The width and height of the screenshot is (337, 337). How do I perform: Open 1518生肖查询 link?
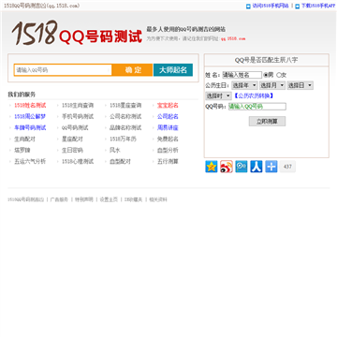pos(78,106)
